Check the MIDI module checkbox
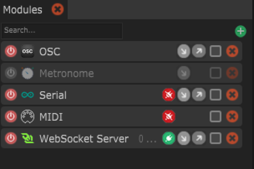254x169 pixels. click(216, 117)
